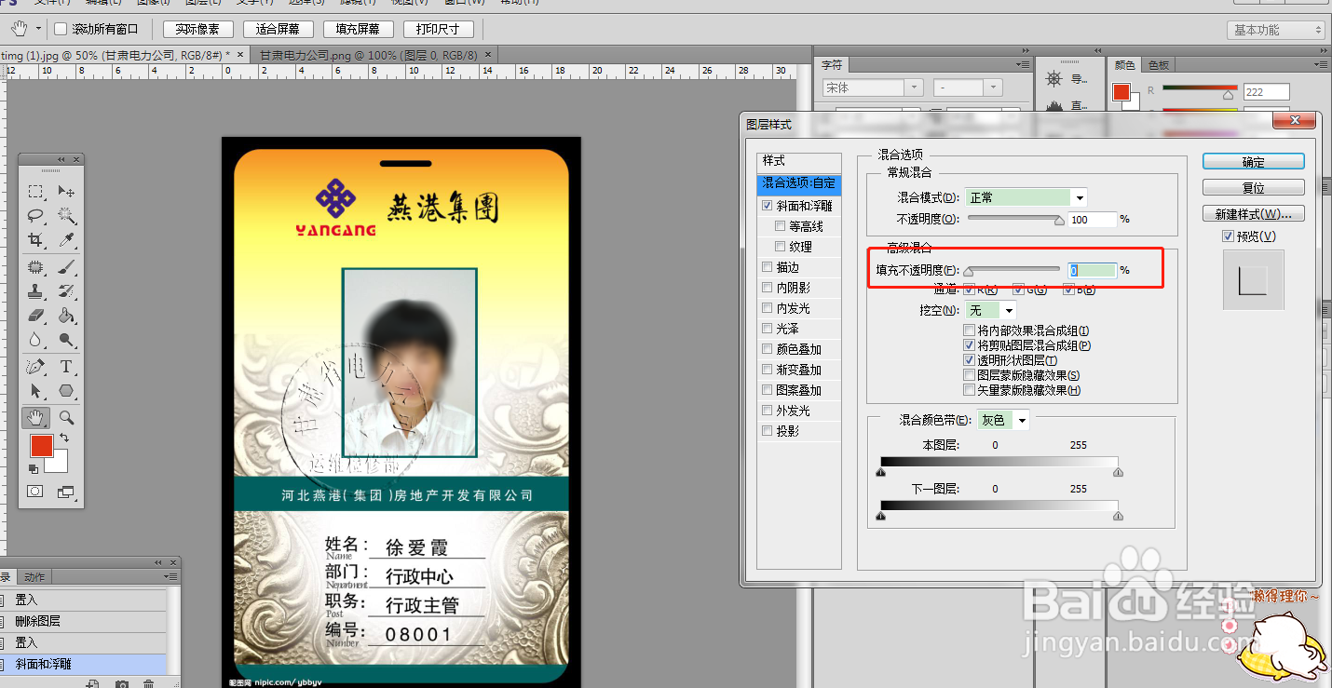Uncheck 斜面和浮雕 style
Viewport: 1332px width, 688px height.
click(x=768, y=206)
